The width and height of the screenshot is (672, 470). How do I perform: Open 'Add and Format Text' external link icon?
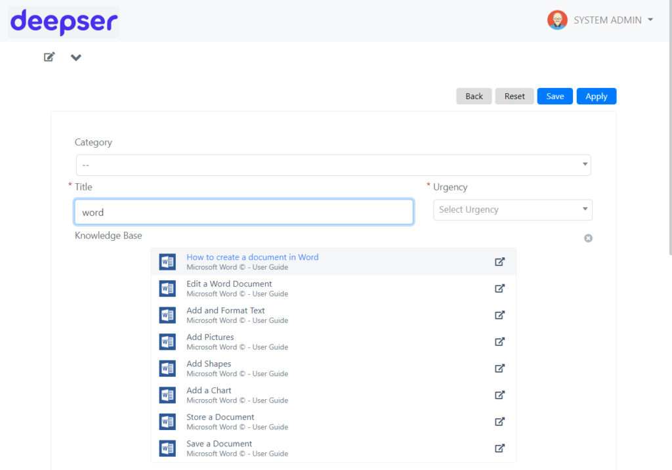click(499, 315)
